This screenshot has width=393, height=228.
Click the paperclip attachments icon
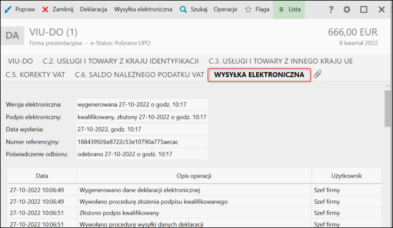tap(317, 74)
